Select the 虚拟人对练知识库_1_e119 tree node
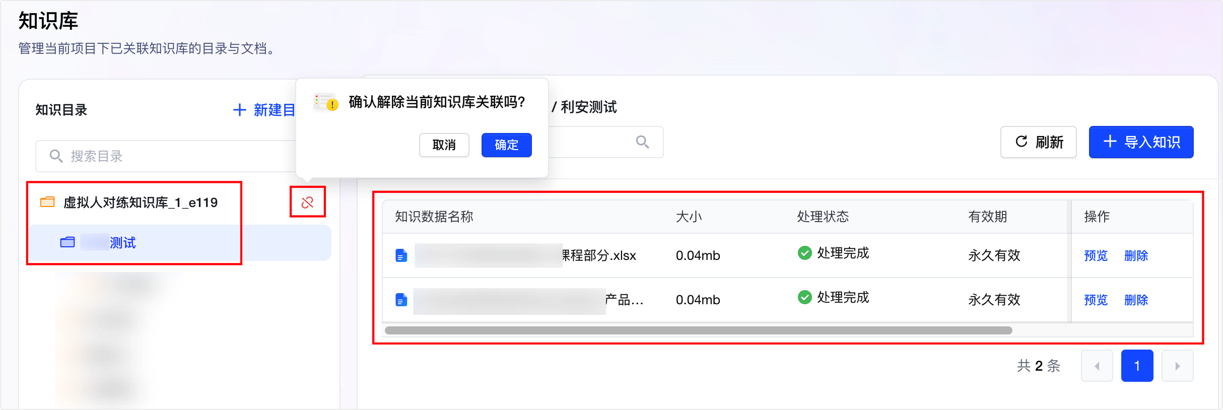 point(141,202)
